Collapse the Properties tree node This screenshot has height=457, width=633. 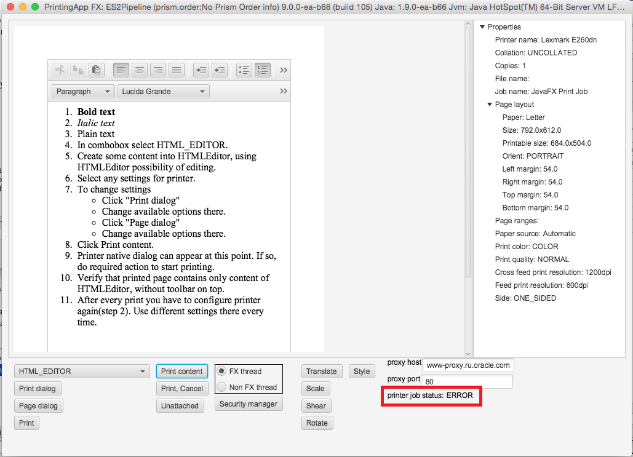(x=482, y=27)
